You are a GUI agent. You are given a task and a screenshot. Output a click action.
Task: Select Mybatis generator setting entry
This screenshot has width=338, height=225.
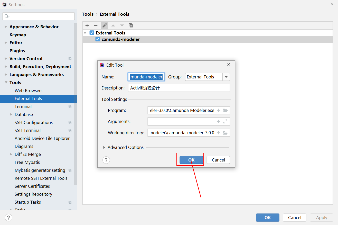click(x=40, y=170)
